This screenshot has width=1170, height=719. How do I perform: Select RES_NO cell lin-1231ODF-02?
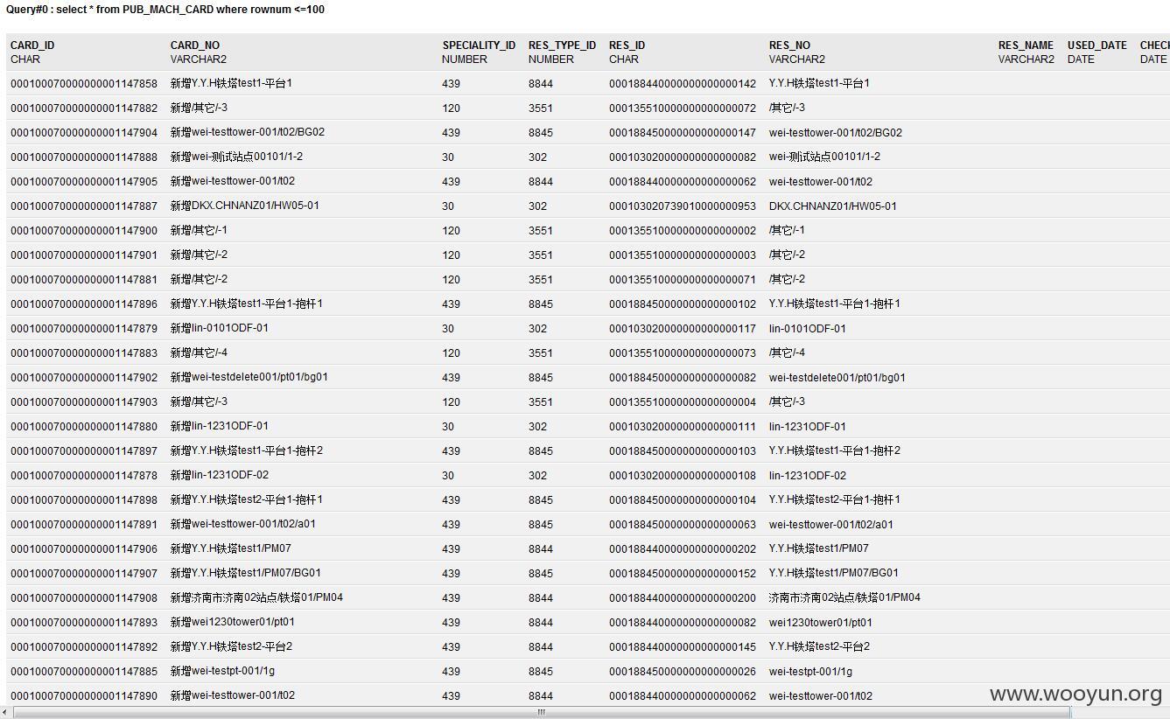pos(808,476)
